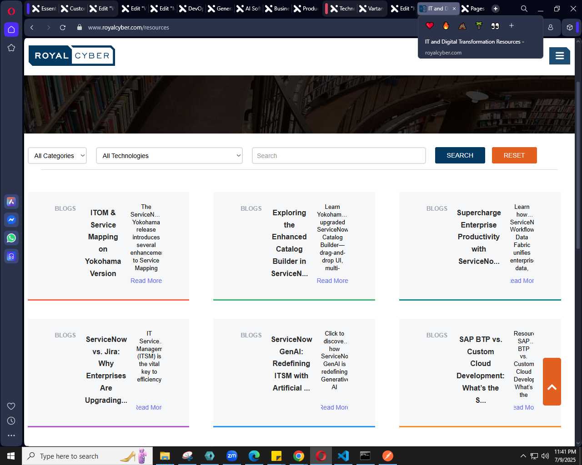Image resolution: width=582 pixels, height=465 pixels.
Task: Add another emoji with plus icon
Action: point(512,25)
